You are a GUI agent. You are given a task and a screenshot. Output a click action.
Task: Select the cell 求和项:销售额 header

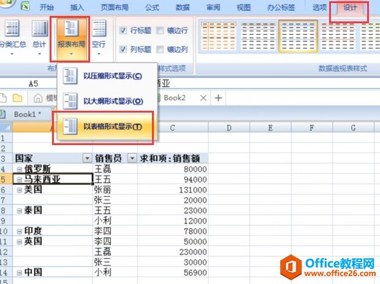click(x=173, y=159)
